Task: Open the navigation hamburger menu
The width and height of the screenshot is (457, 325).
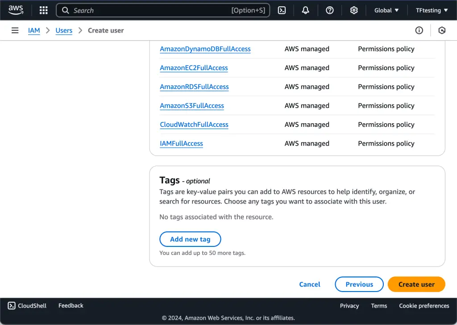Action: pos(15,30)
